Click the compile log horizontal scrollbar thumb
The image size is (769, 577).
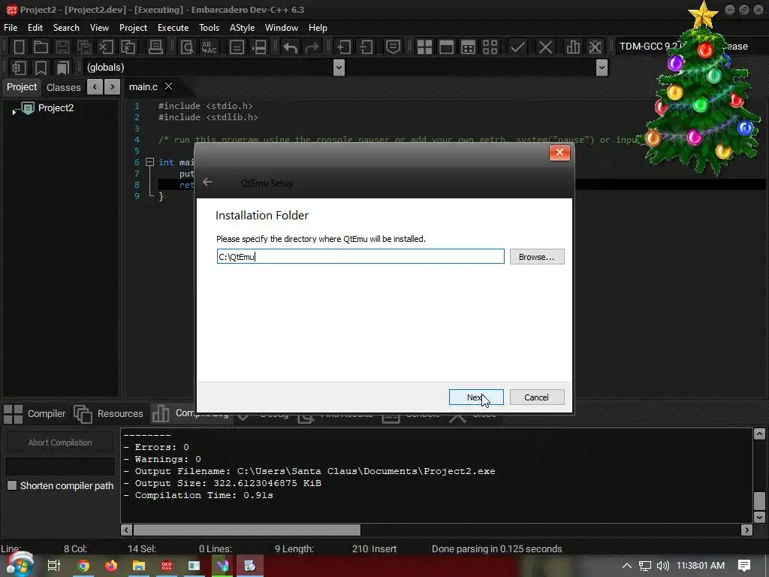(x=246, y=530)
